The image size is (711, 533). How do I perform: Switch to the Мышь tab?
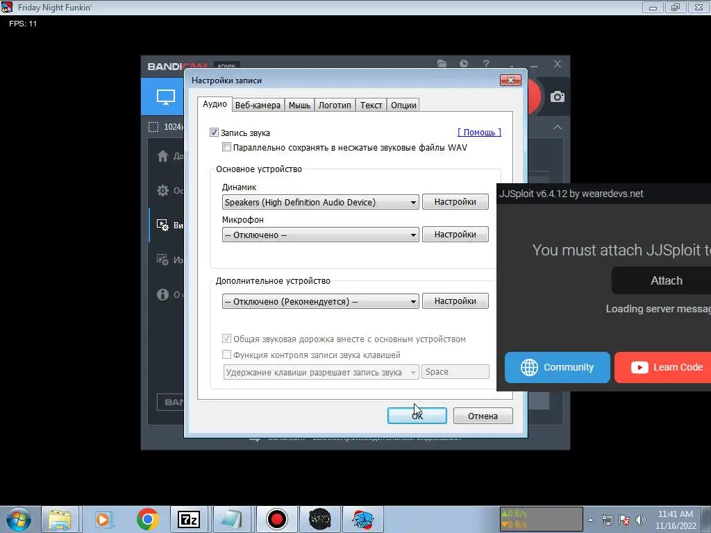point(299,105)
